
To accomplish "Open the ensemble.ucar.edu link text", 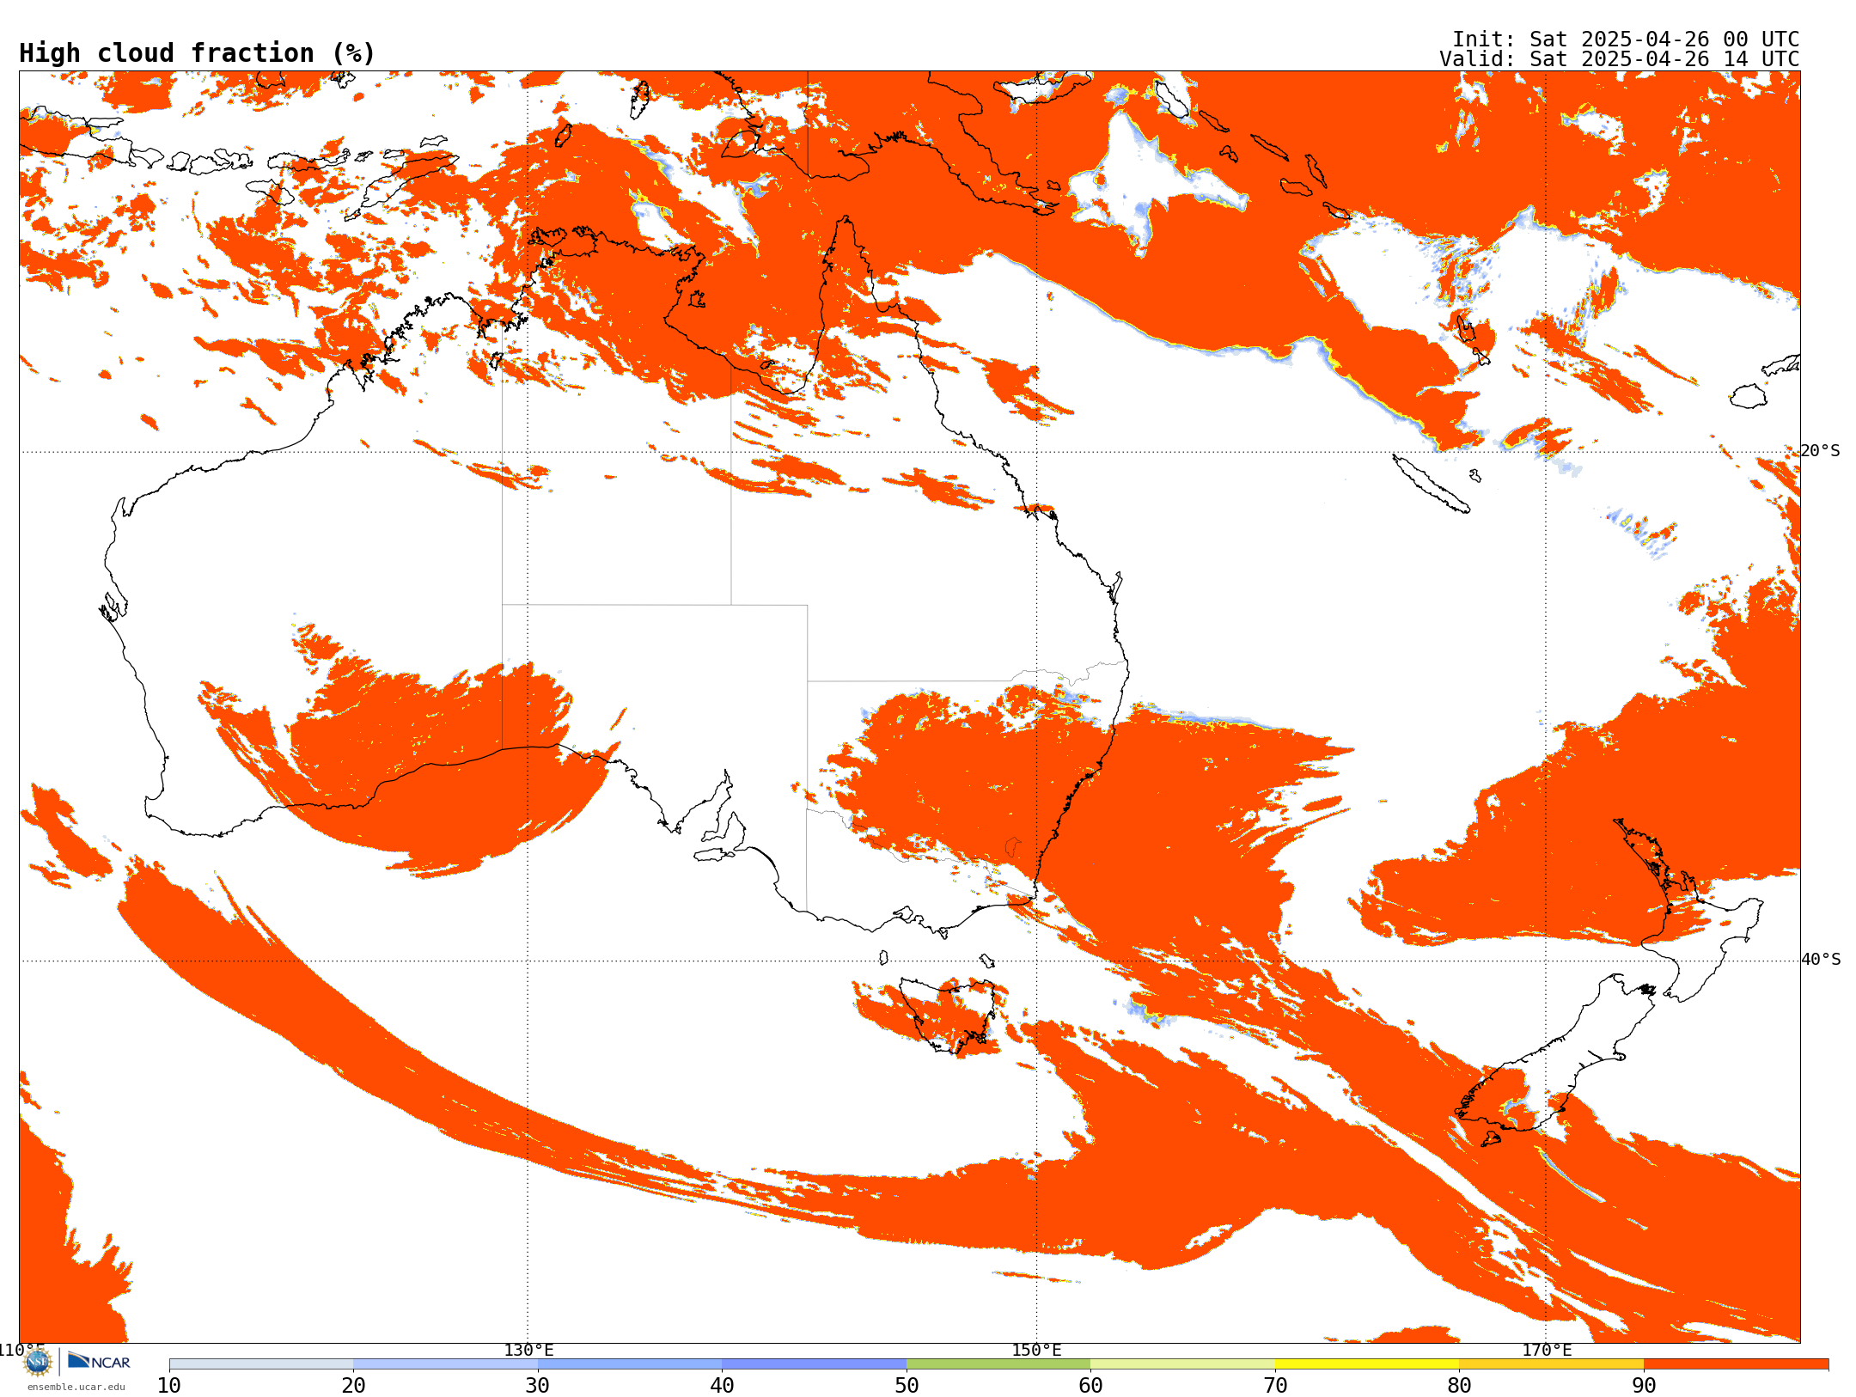I will [76, 1387].
